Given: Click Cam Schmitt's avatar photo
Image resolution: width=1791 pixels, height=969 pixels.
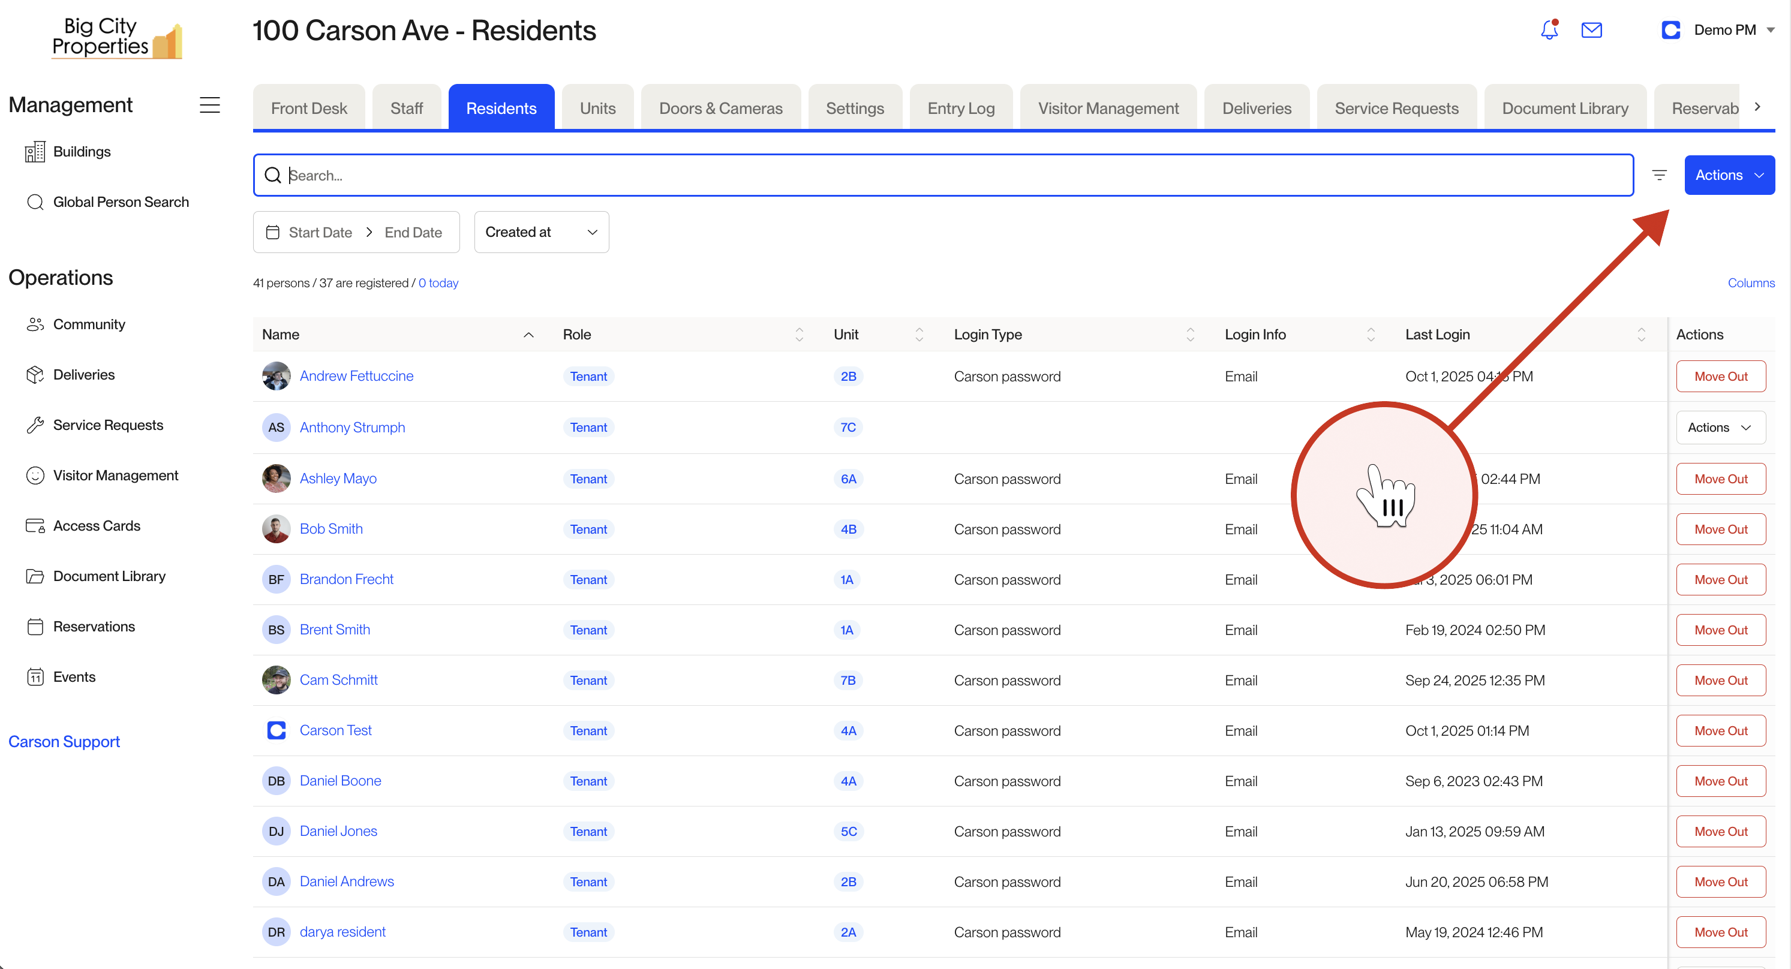Looking at the screenshot, I should click(x=276, y=681).
